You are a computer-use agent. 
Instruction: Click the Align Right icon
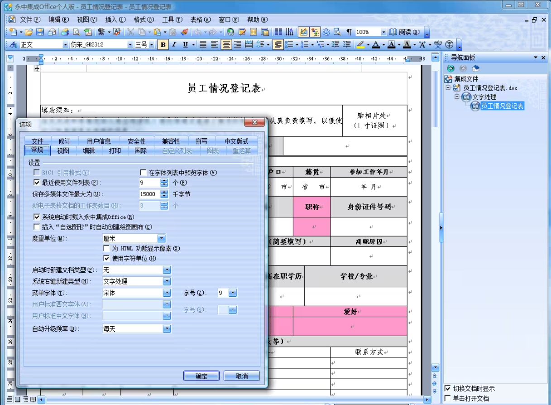(237, 44)
